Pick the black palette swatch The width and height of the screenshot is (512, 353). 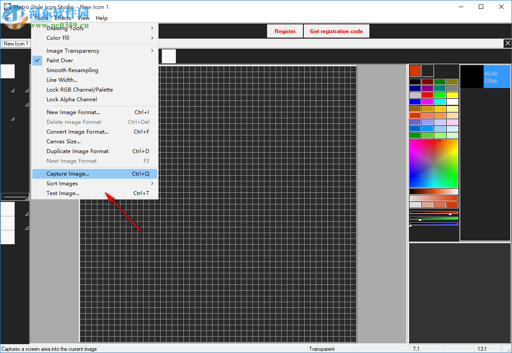[415, 82]
